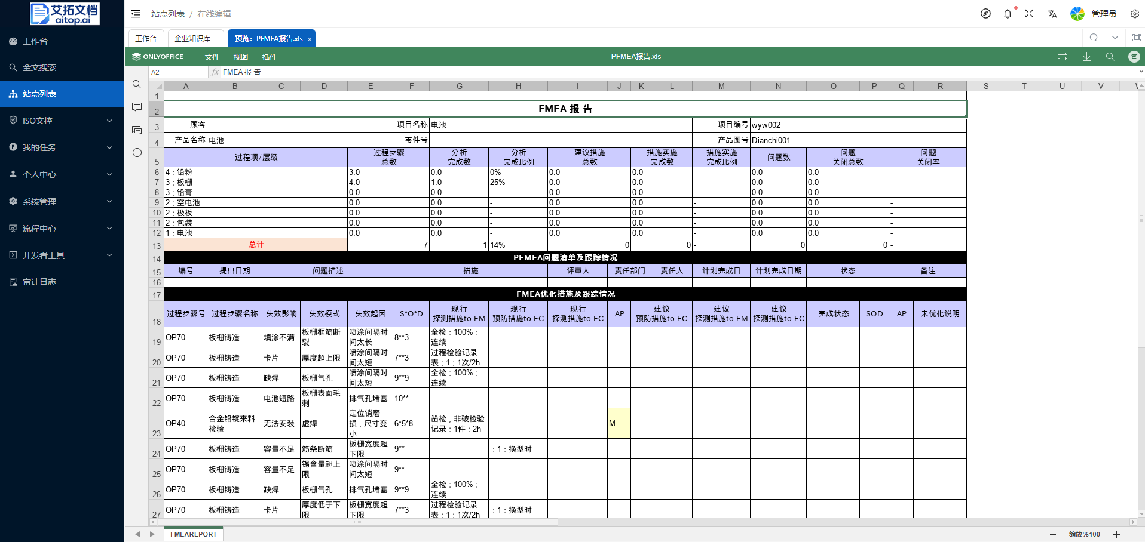
Task: Click the print icon in ONLYOFFICE header
Action: coord(1062,57)
